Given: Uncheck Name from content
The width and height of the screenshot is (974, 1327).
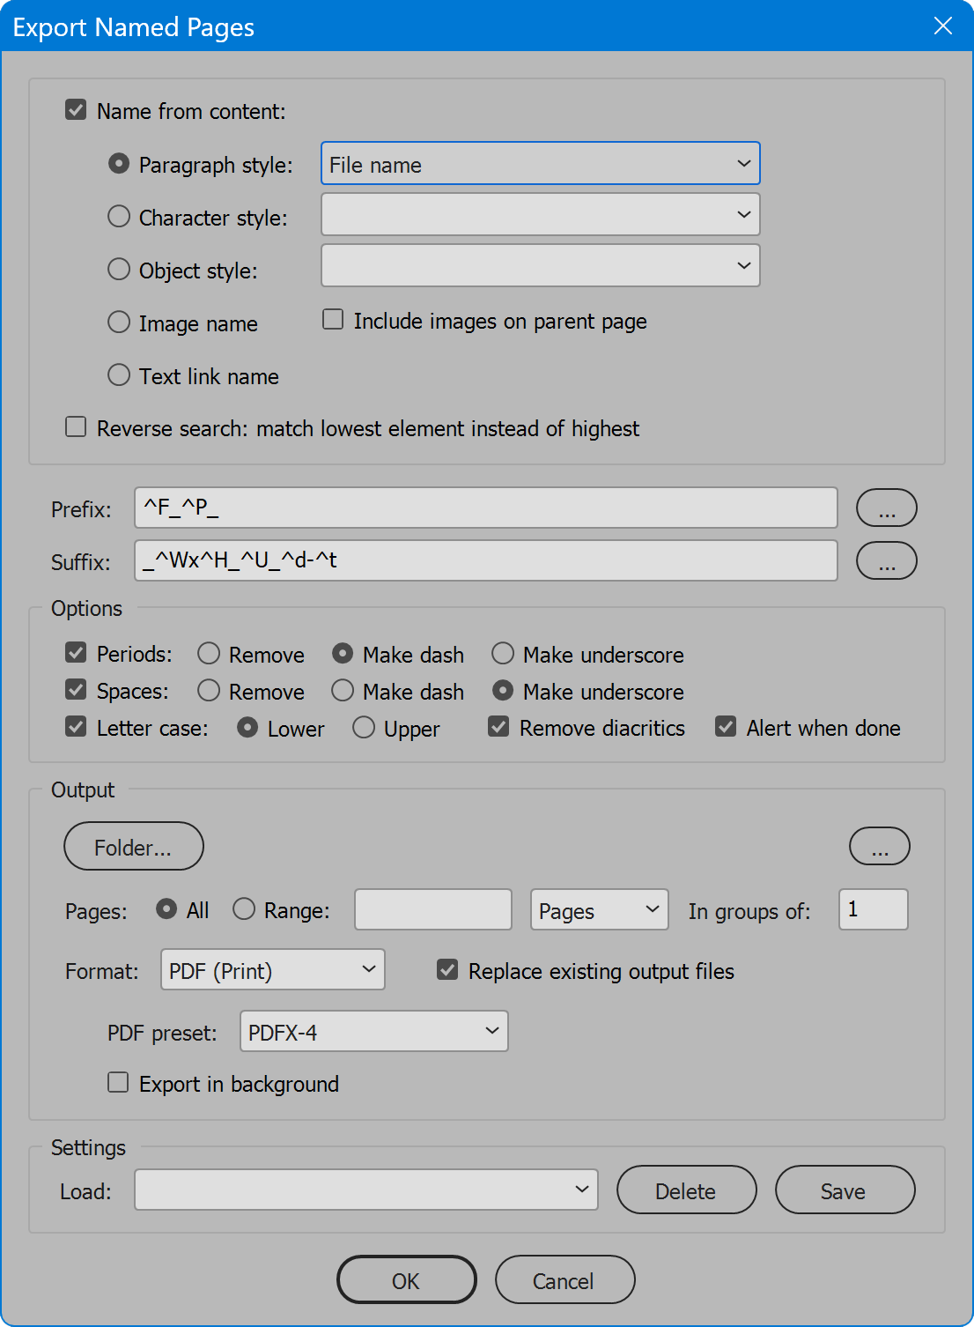Looking at the screenshot, I should click(x=76, y=109).
